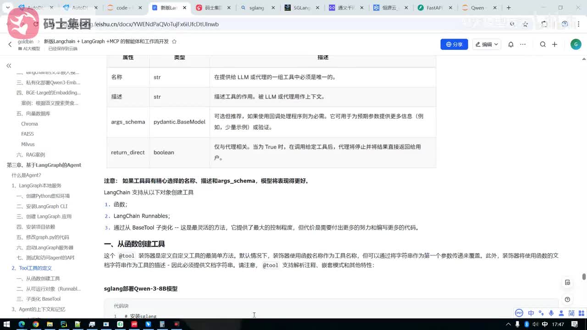Click the return_direct table cell

(x=128, y=153)
